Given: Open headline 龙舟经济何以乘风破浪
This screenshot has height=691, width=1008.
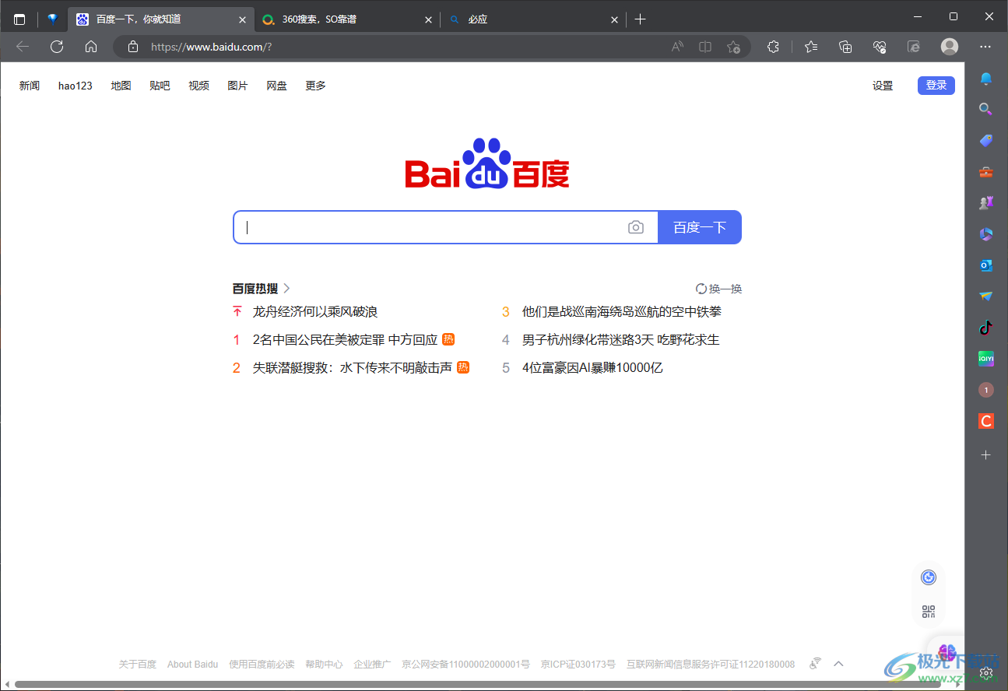Looking at the screenshot, I should (x=315, y=311).
